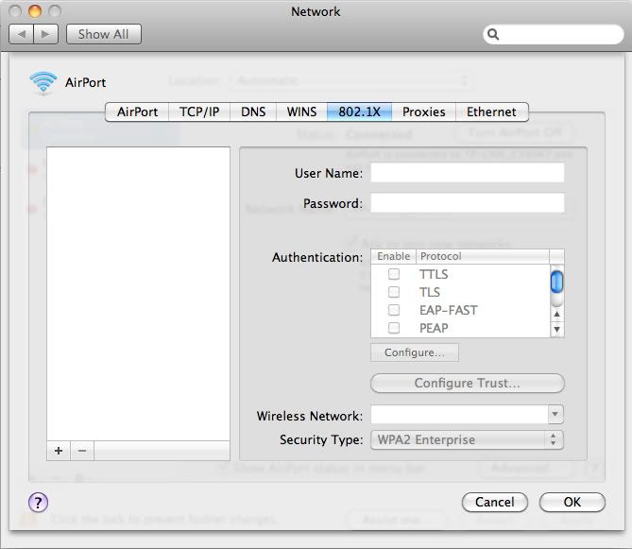Enable the TLS protocol checkbox
The image size is (632, 549).
tap(394, 292)
